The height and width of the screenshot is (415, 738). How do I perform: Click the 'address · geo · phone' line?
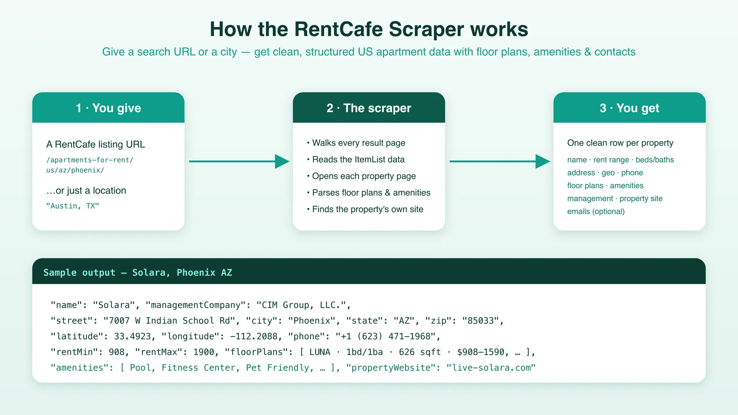(605, 173)
